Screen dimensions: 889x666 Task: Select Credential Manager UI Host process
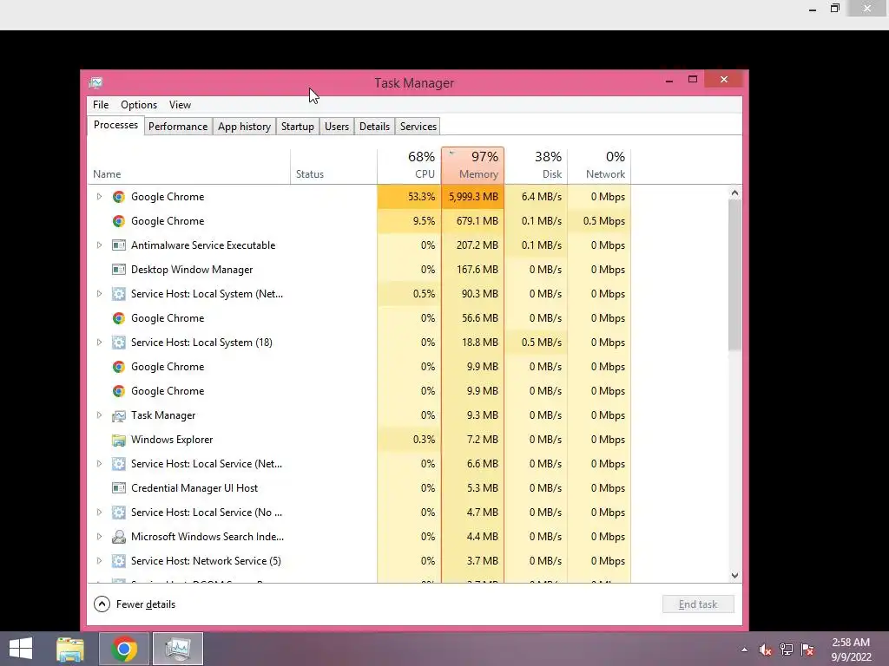pos(359,488)
